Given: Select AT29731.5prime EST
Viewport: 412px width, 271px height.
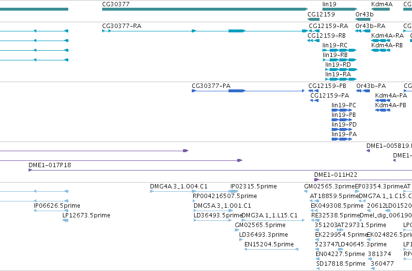Looking at the screenshot, I should [x=340, y=230].
